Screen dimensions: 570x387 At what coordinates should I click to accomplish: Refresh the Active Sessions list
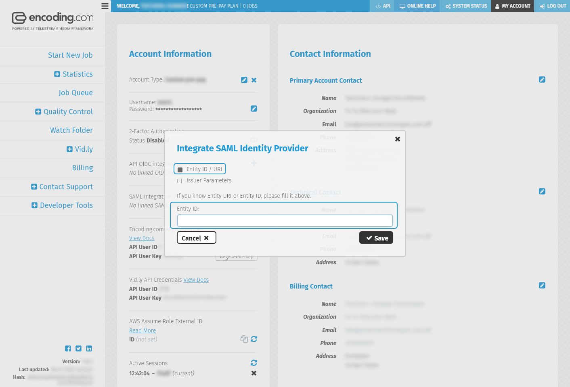click(x=254, y=363)
